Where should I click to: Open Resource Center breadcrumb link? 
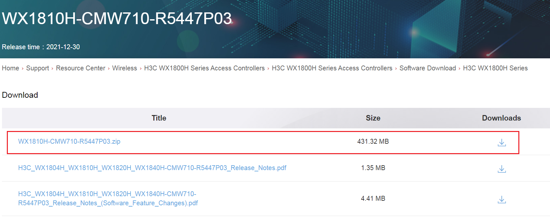coord(81,68)
